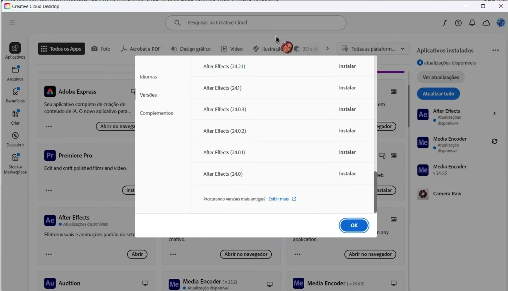508x291 pixels.
Task: Open After Effects card more options dots
Action: click(x=49, y=254)
